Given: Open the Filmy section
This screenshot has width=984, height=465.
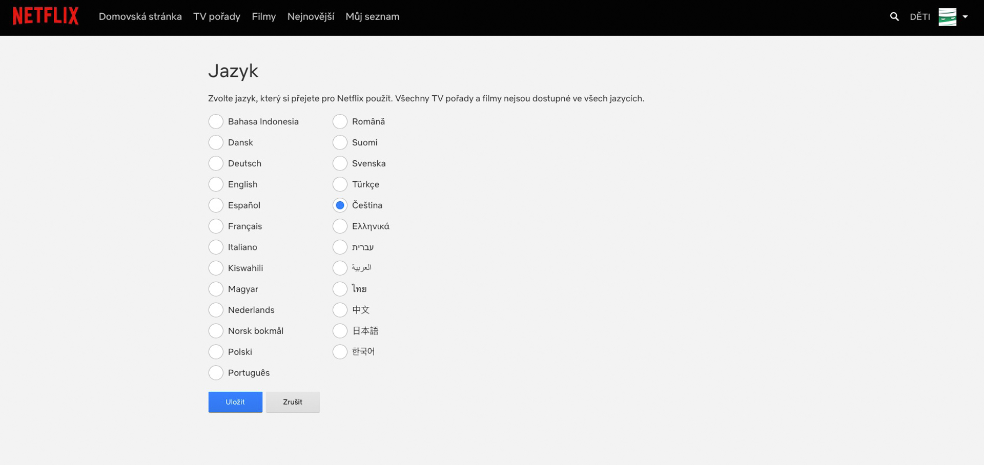Looking at the screenshot, I should tap(264, 16).
